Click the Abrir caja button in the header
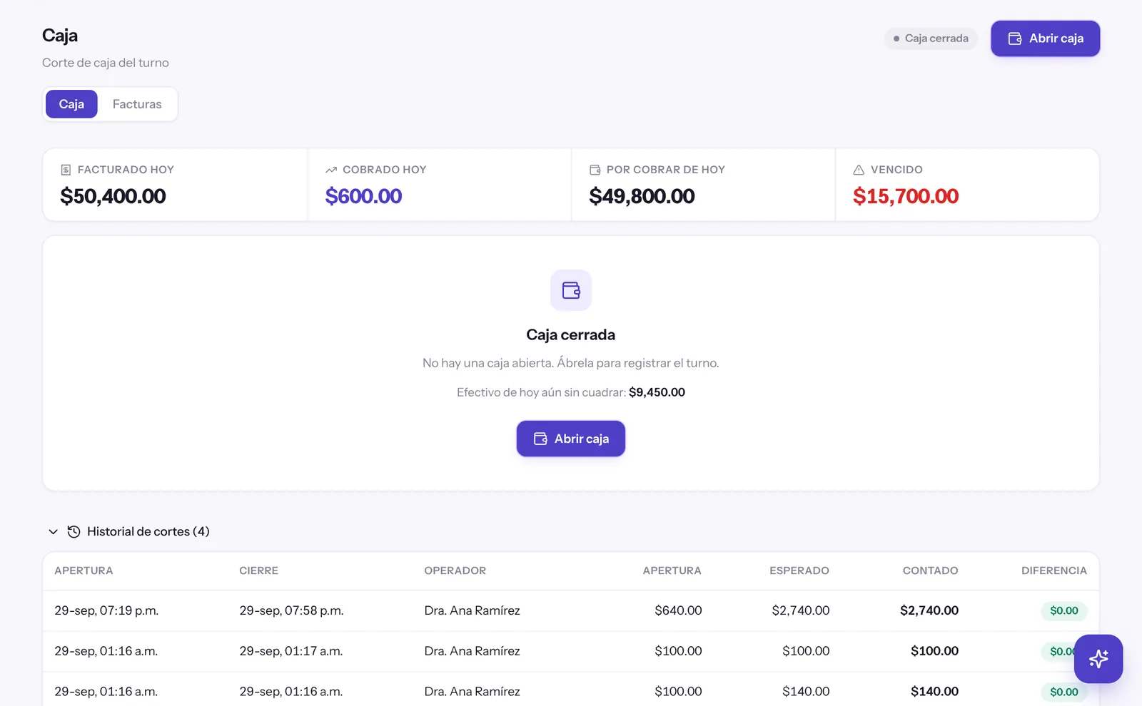The height and width of the screenshot is (706, 1142). point(1046,39)
